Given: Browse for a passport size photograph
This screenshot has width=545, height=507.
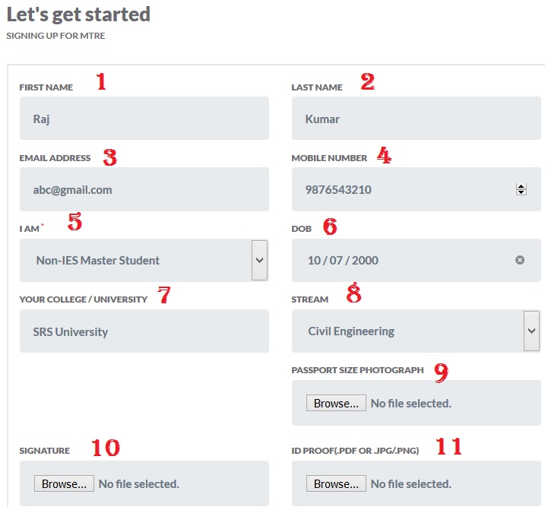Looking at the screenshot, I should coord(336,403).
